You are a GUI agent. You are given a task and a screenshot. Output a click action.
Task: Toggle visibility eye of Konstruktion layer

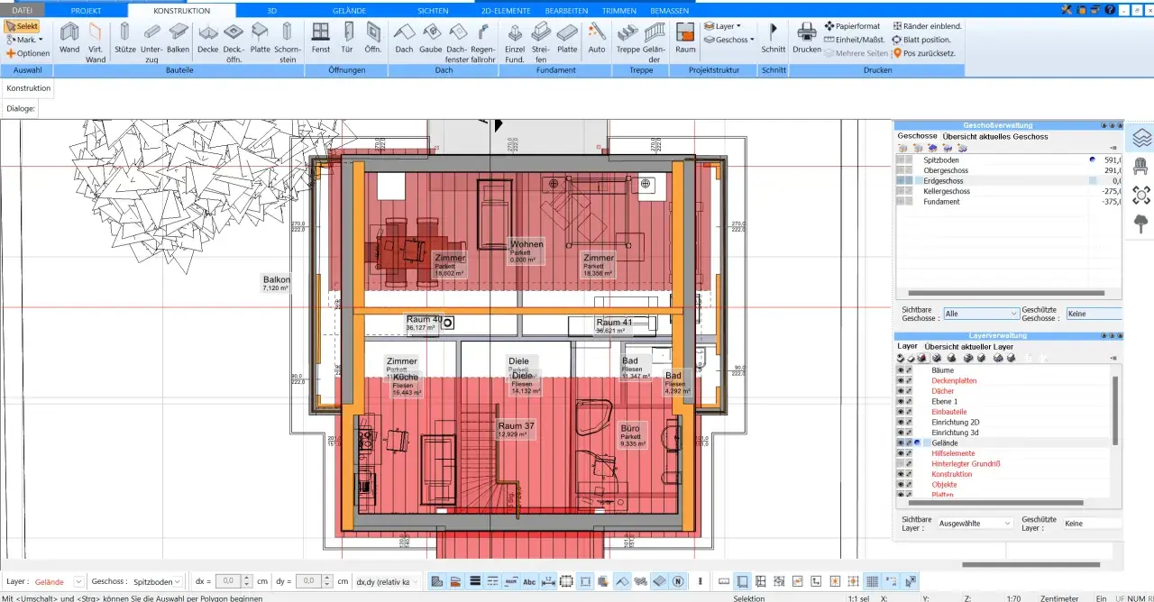tap(900, 474)
